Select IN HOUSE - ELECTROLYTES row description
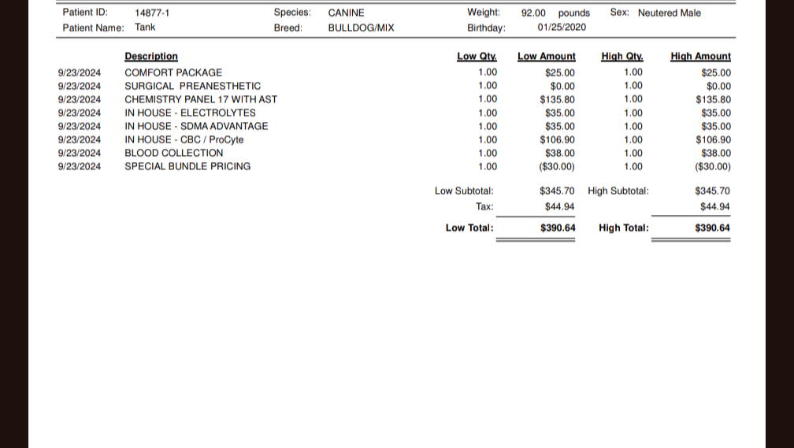Viewport: 794px width, 448px height. point(190,113)
